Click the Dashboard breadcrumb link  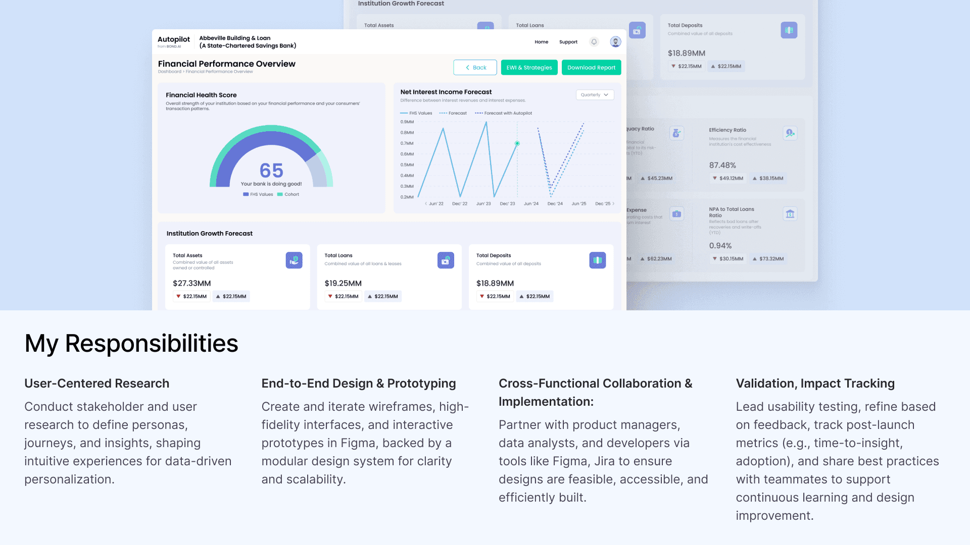pyautogui.click(x=169, y=72)
